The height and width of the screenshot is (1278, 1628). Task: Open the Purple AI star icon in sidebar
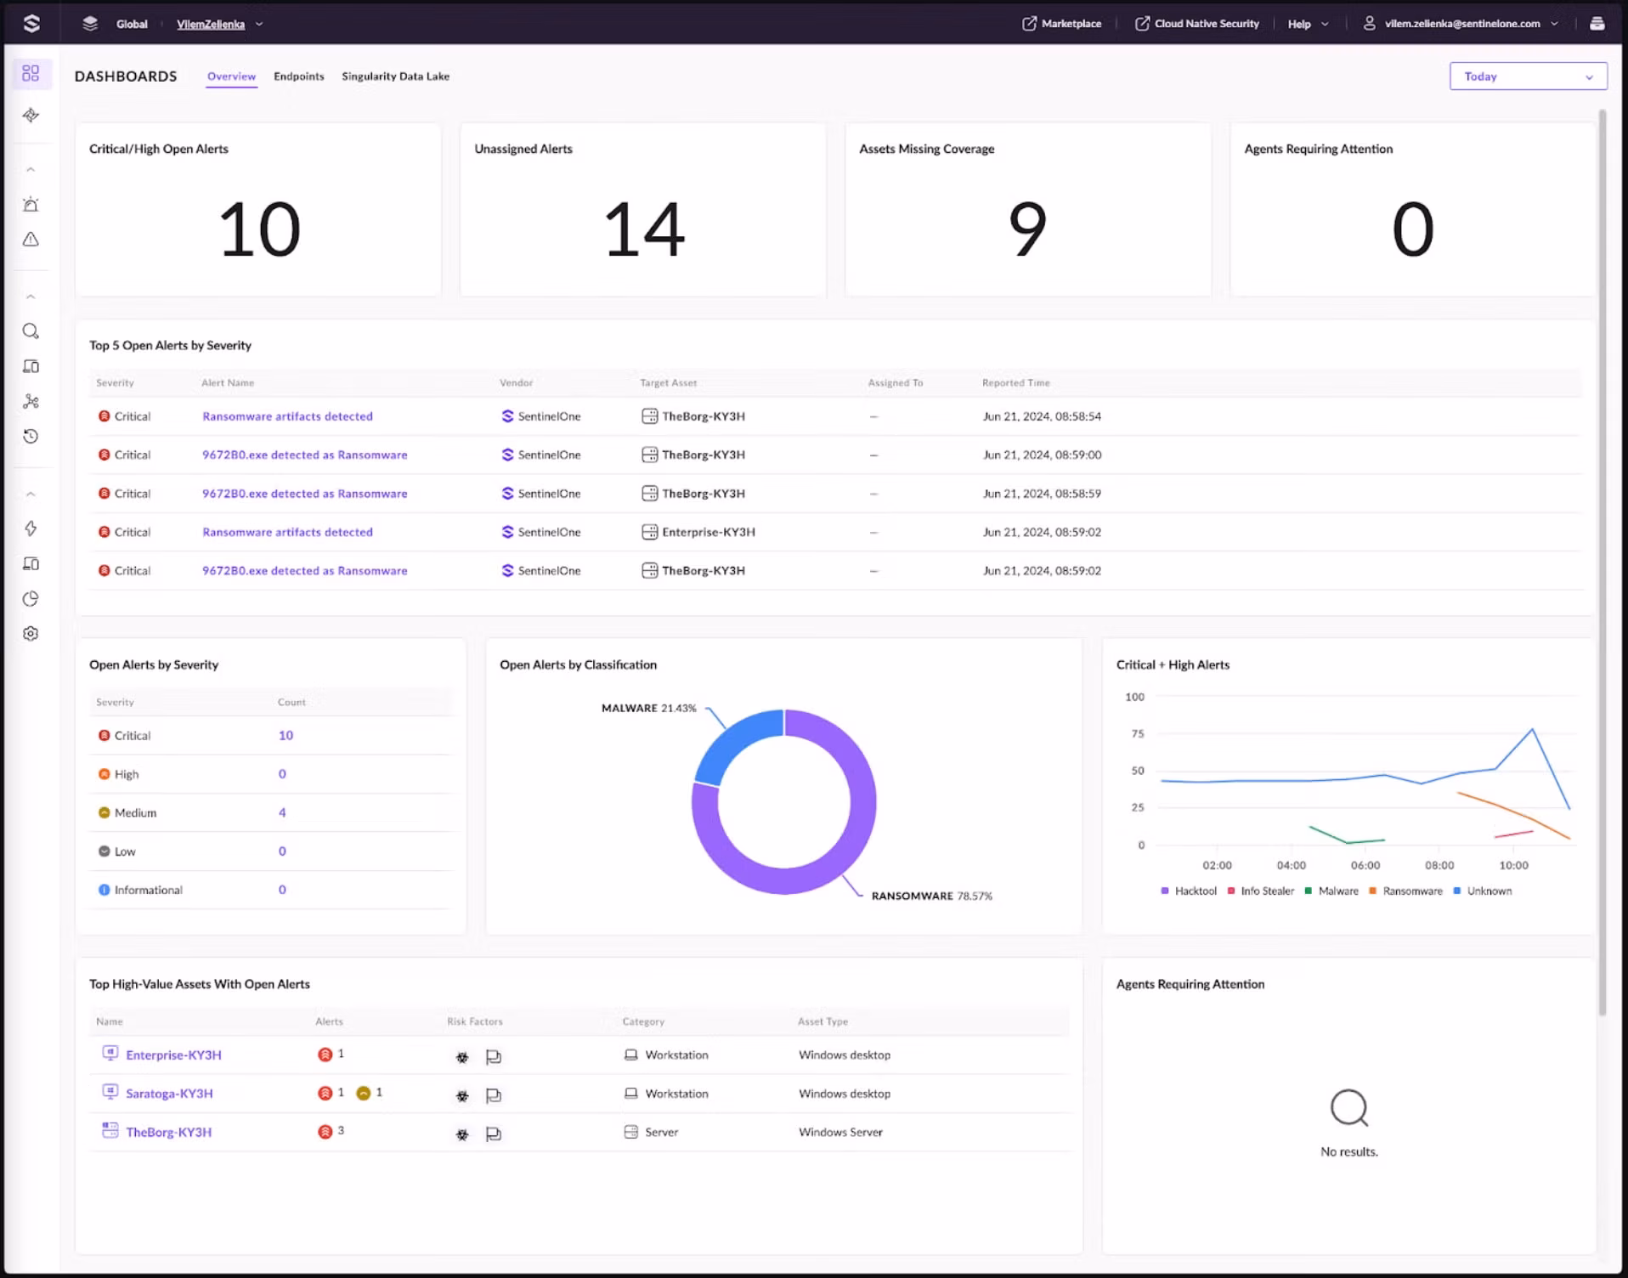31,115
